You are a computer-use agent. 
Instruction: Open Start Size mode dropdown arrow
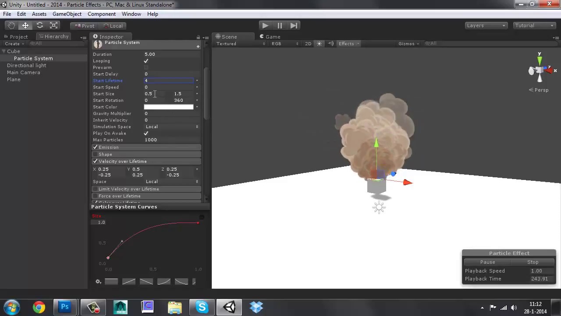[197, 94]
